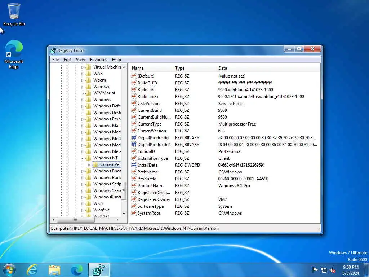The width and height of the screenshot is (369, 277).
Task: Open the Edit menu
Action: [67, 60]
